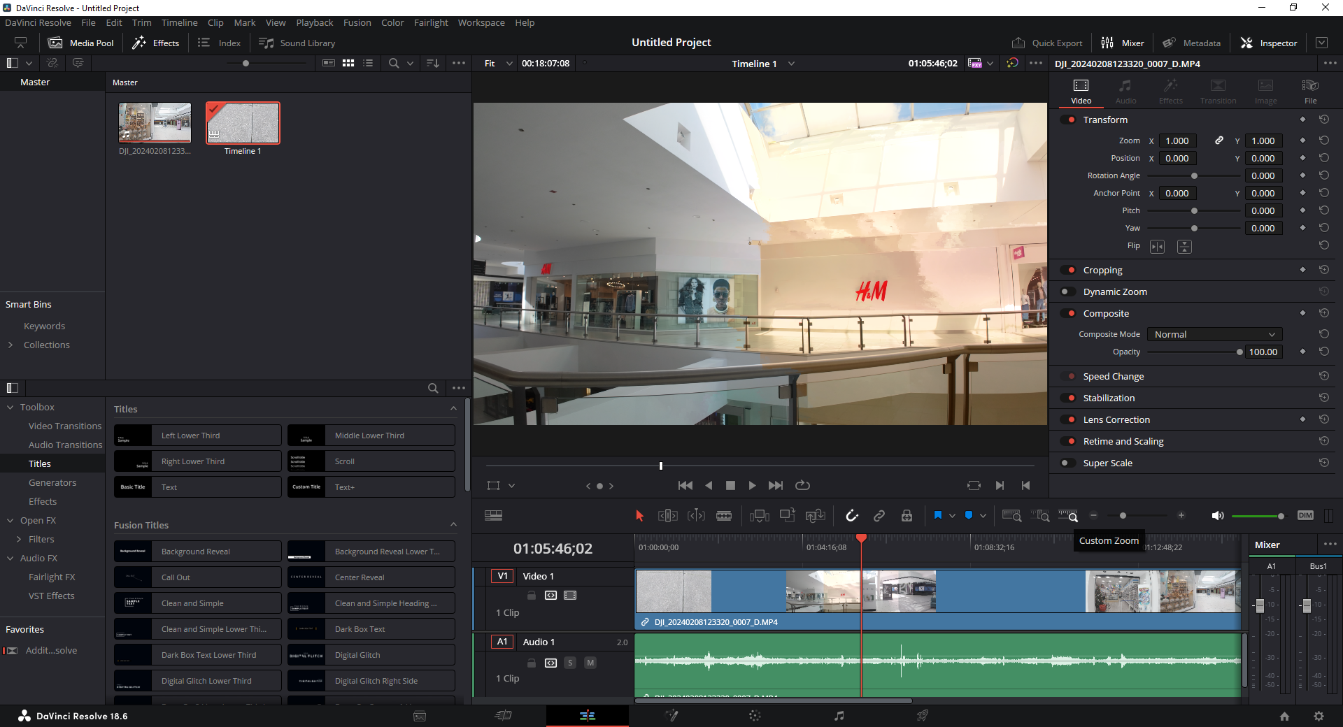
Task: Select the arrow Selection Mode tool
Action: (x=639, y=516)
